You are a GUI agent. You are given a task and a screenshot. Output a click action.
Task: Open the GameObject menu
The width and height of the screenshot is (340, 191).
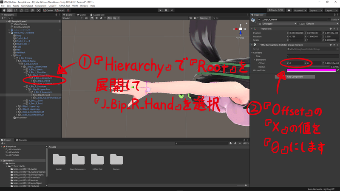(x=27, y=6)
